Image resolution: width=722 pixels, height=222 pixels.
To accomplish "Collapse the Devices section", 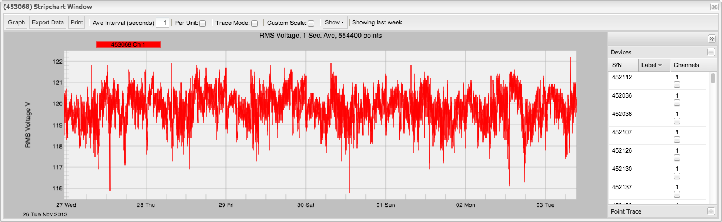I will (710, 52).
